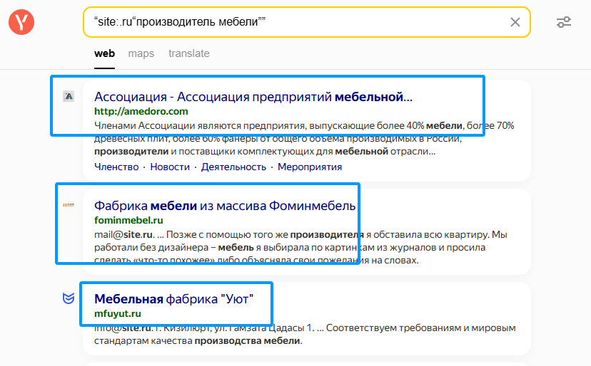Screen dimensions: 591x366
Task: Open the Деятельность sitelink
Action: coord(233,167)
